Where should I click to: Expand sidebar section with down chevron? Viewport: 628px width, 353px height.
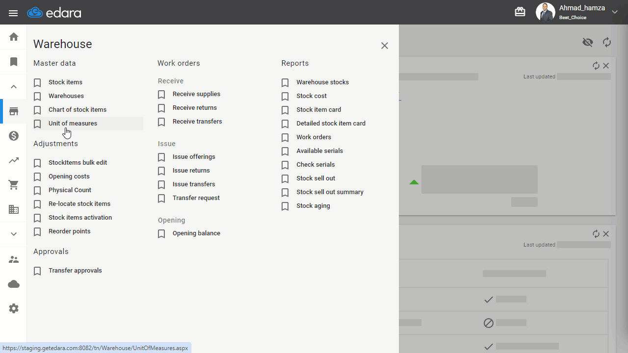pos(14,234)
